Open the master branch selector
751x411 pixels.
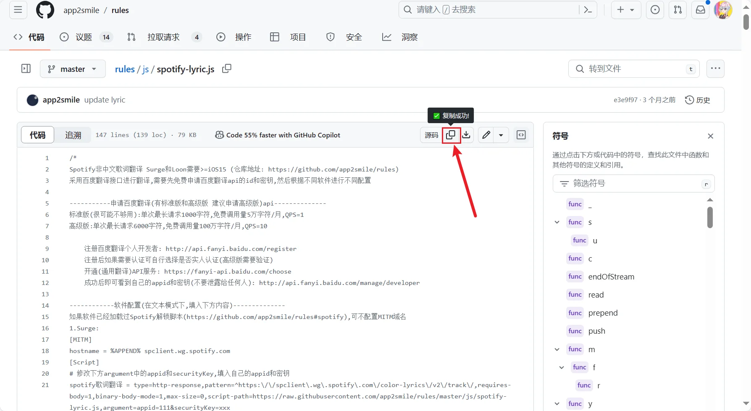point(72,69)
